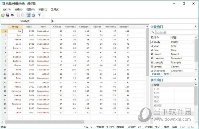
Task: Uncheck the tsample variable checkbox
Action: click(152, 63)
